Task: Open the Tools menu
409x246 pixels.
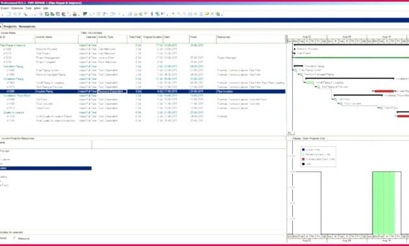Action: coord(28,8)
